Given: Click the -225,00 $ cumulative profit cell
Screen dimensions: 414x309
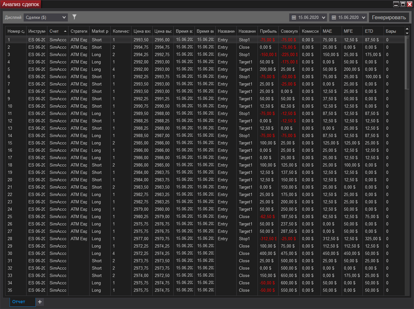Looking at the screenshot, I should [x=289, y=54].
